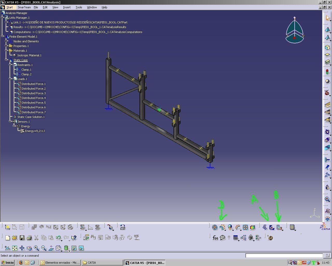This screenshot has width=332, height=266.
Task: Collapse the Loads.1 tree node
Action: (x=10, y=79)
